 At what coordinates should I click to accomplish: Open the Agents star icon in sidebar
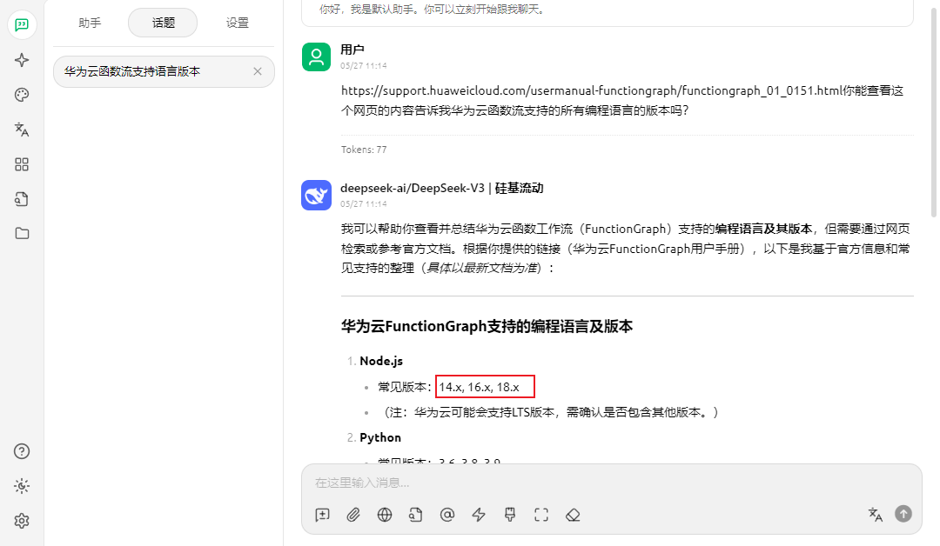coord(22,60)
